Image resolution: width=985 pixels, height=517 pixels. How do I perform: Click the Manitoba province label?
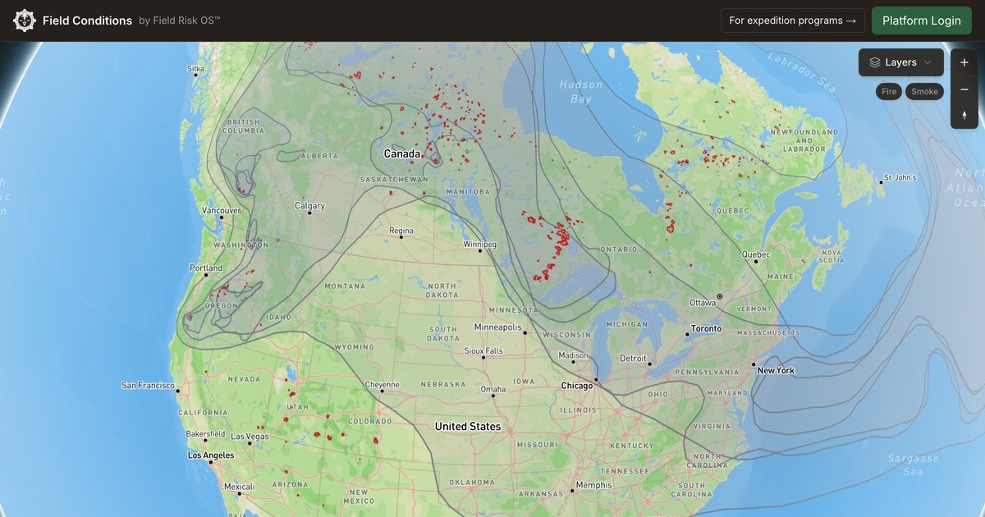(x=468, y=191)
